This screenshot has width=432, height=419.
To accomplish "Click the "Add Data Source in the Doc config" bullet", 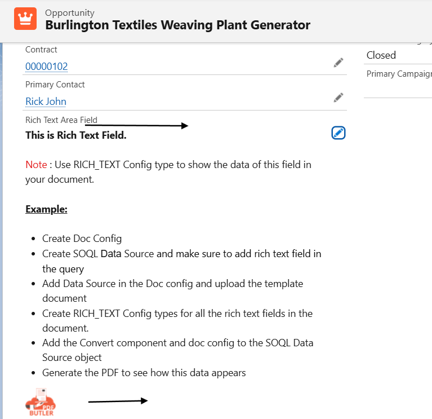I will pos(172,284).
